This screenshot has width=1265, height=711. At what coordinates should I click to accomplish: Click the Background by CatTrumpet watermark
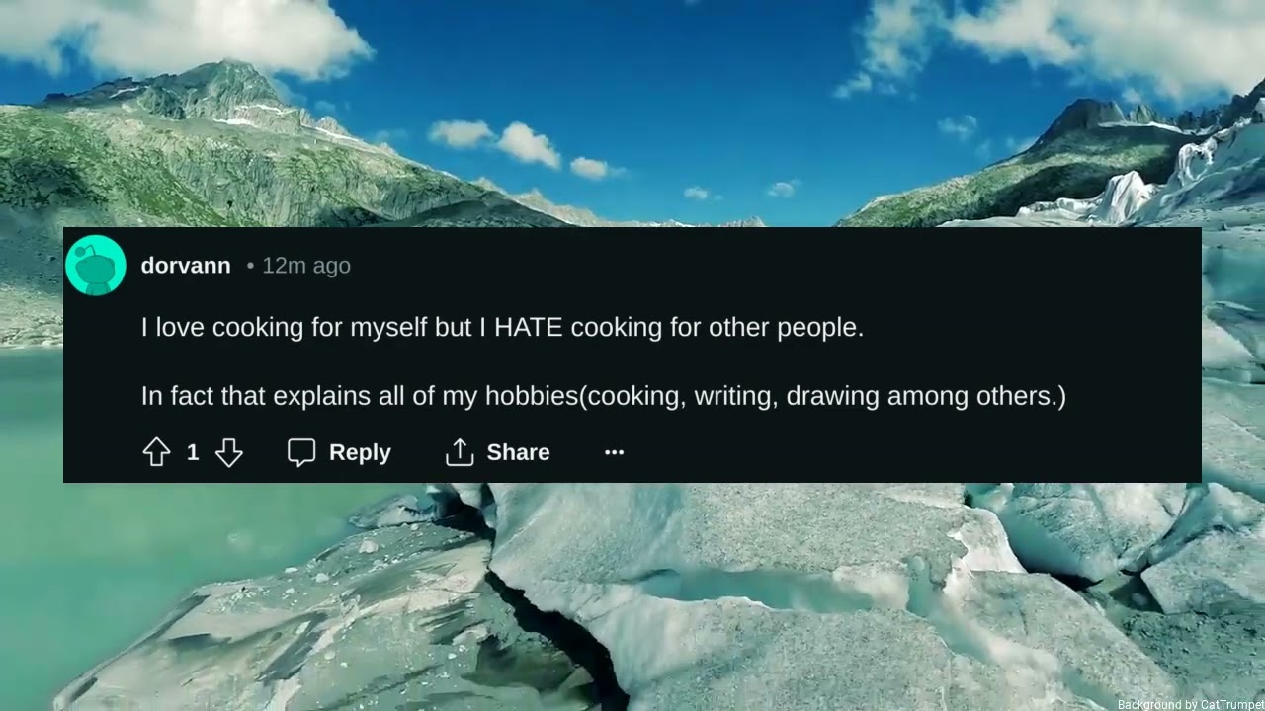click(1191, 704)
